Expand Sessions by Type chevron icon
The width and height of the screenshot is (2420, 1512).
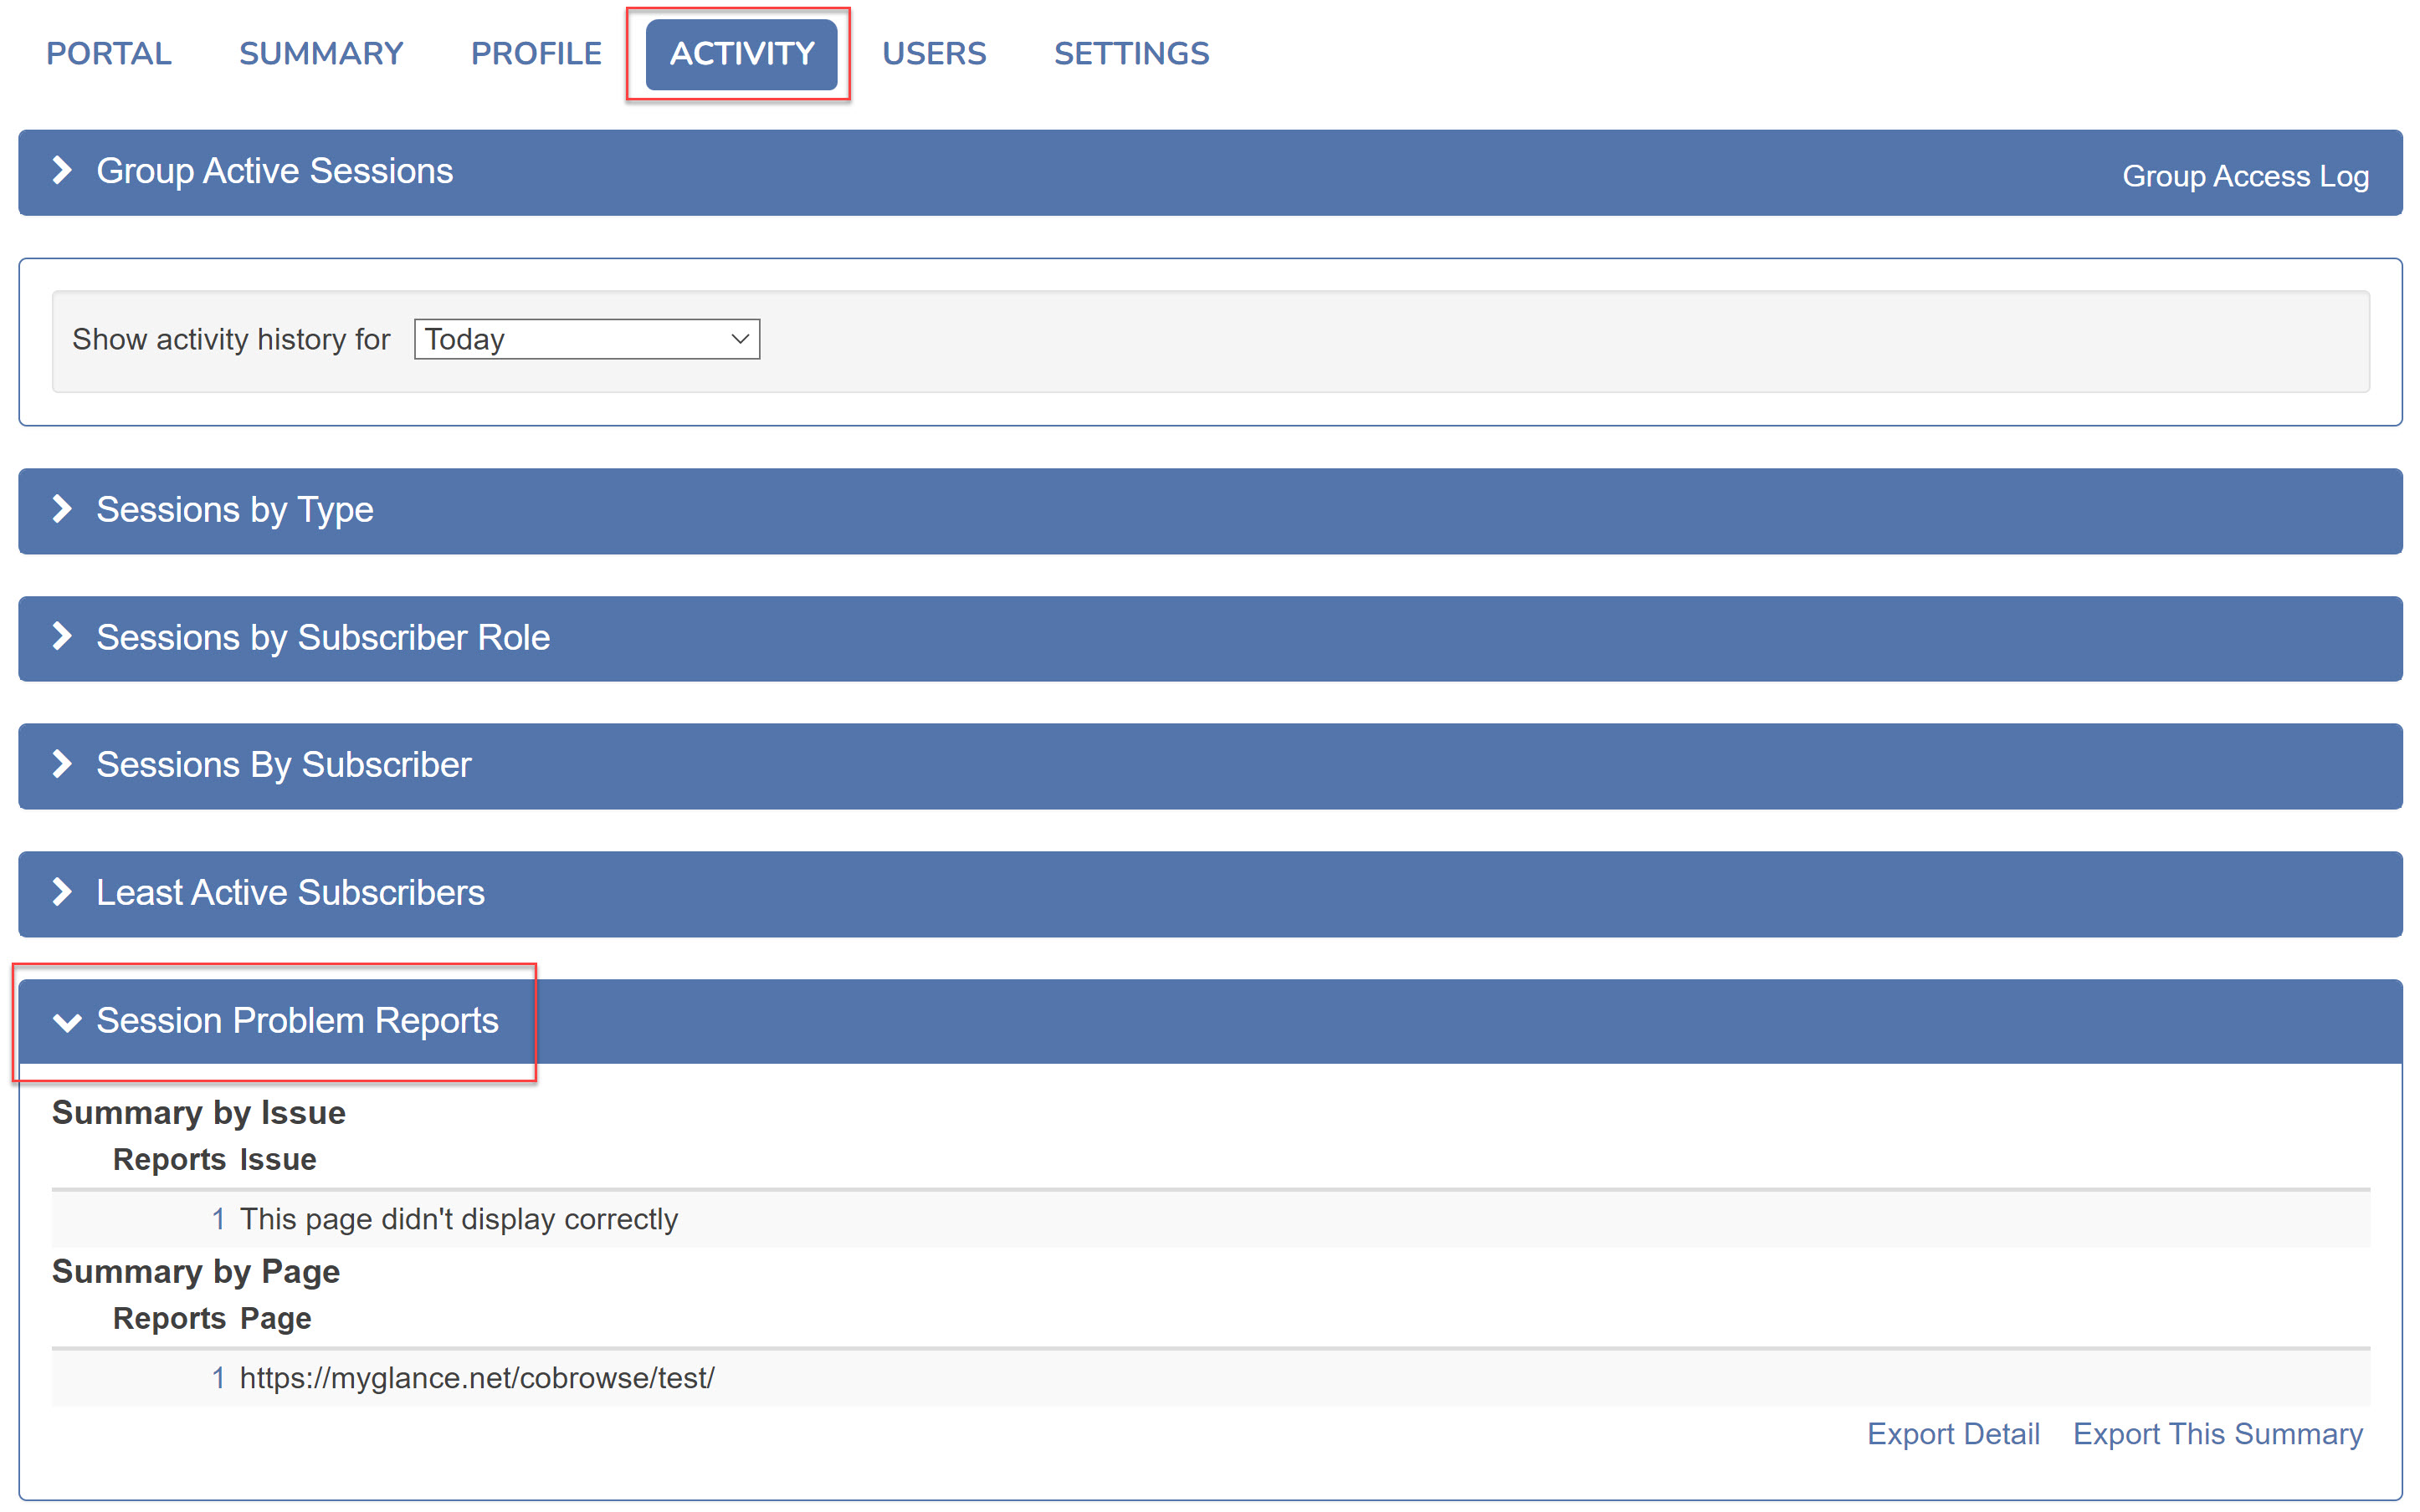click(x=62, y=509)
